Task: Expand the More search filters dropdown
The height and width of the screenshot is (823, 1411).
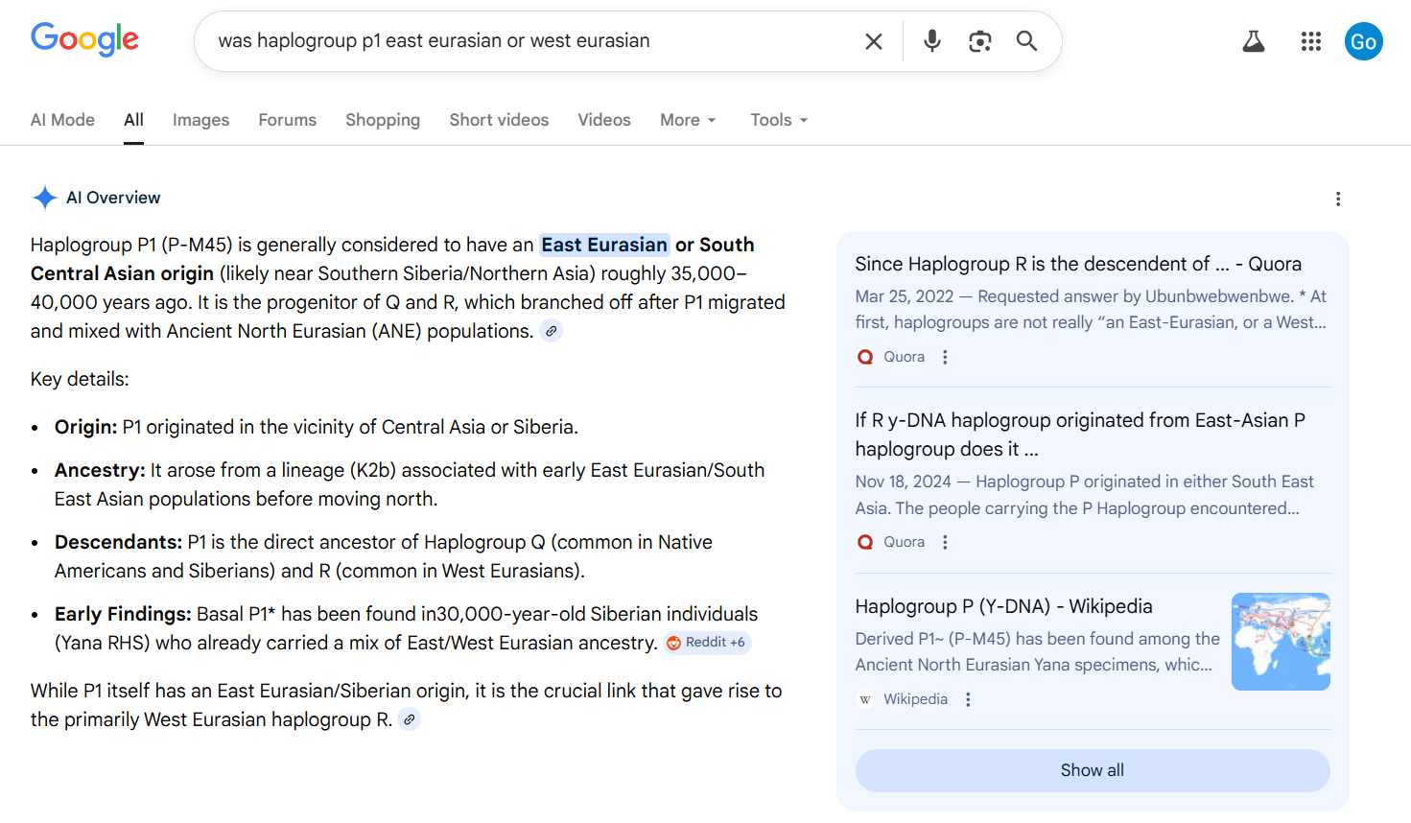Action: (688, 120)
